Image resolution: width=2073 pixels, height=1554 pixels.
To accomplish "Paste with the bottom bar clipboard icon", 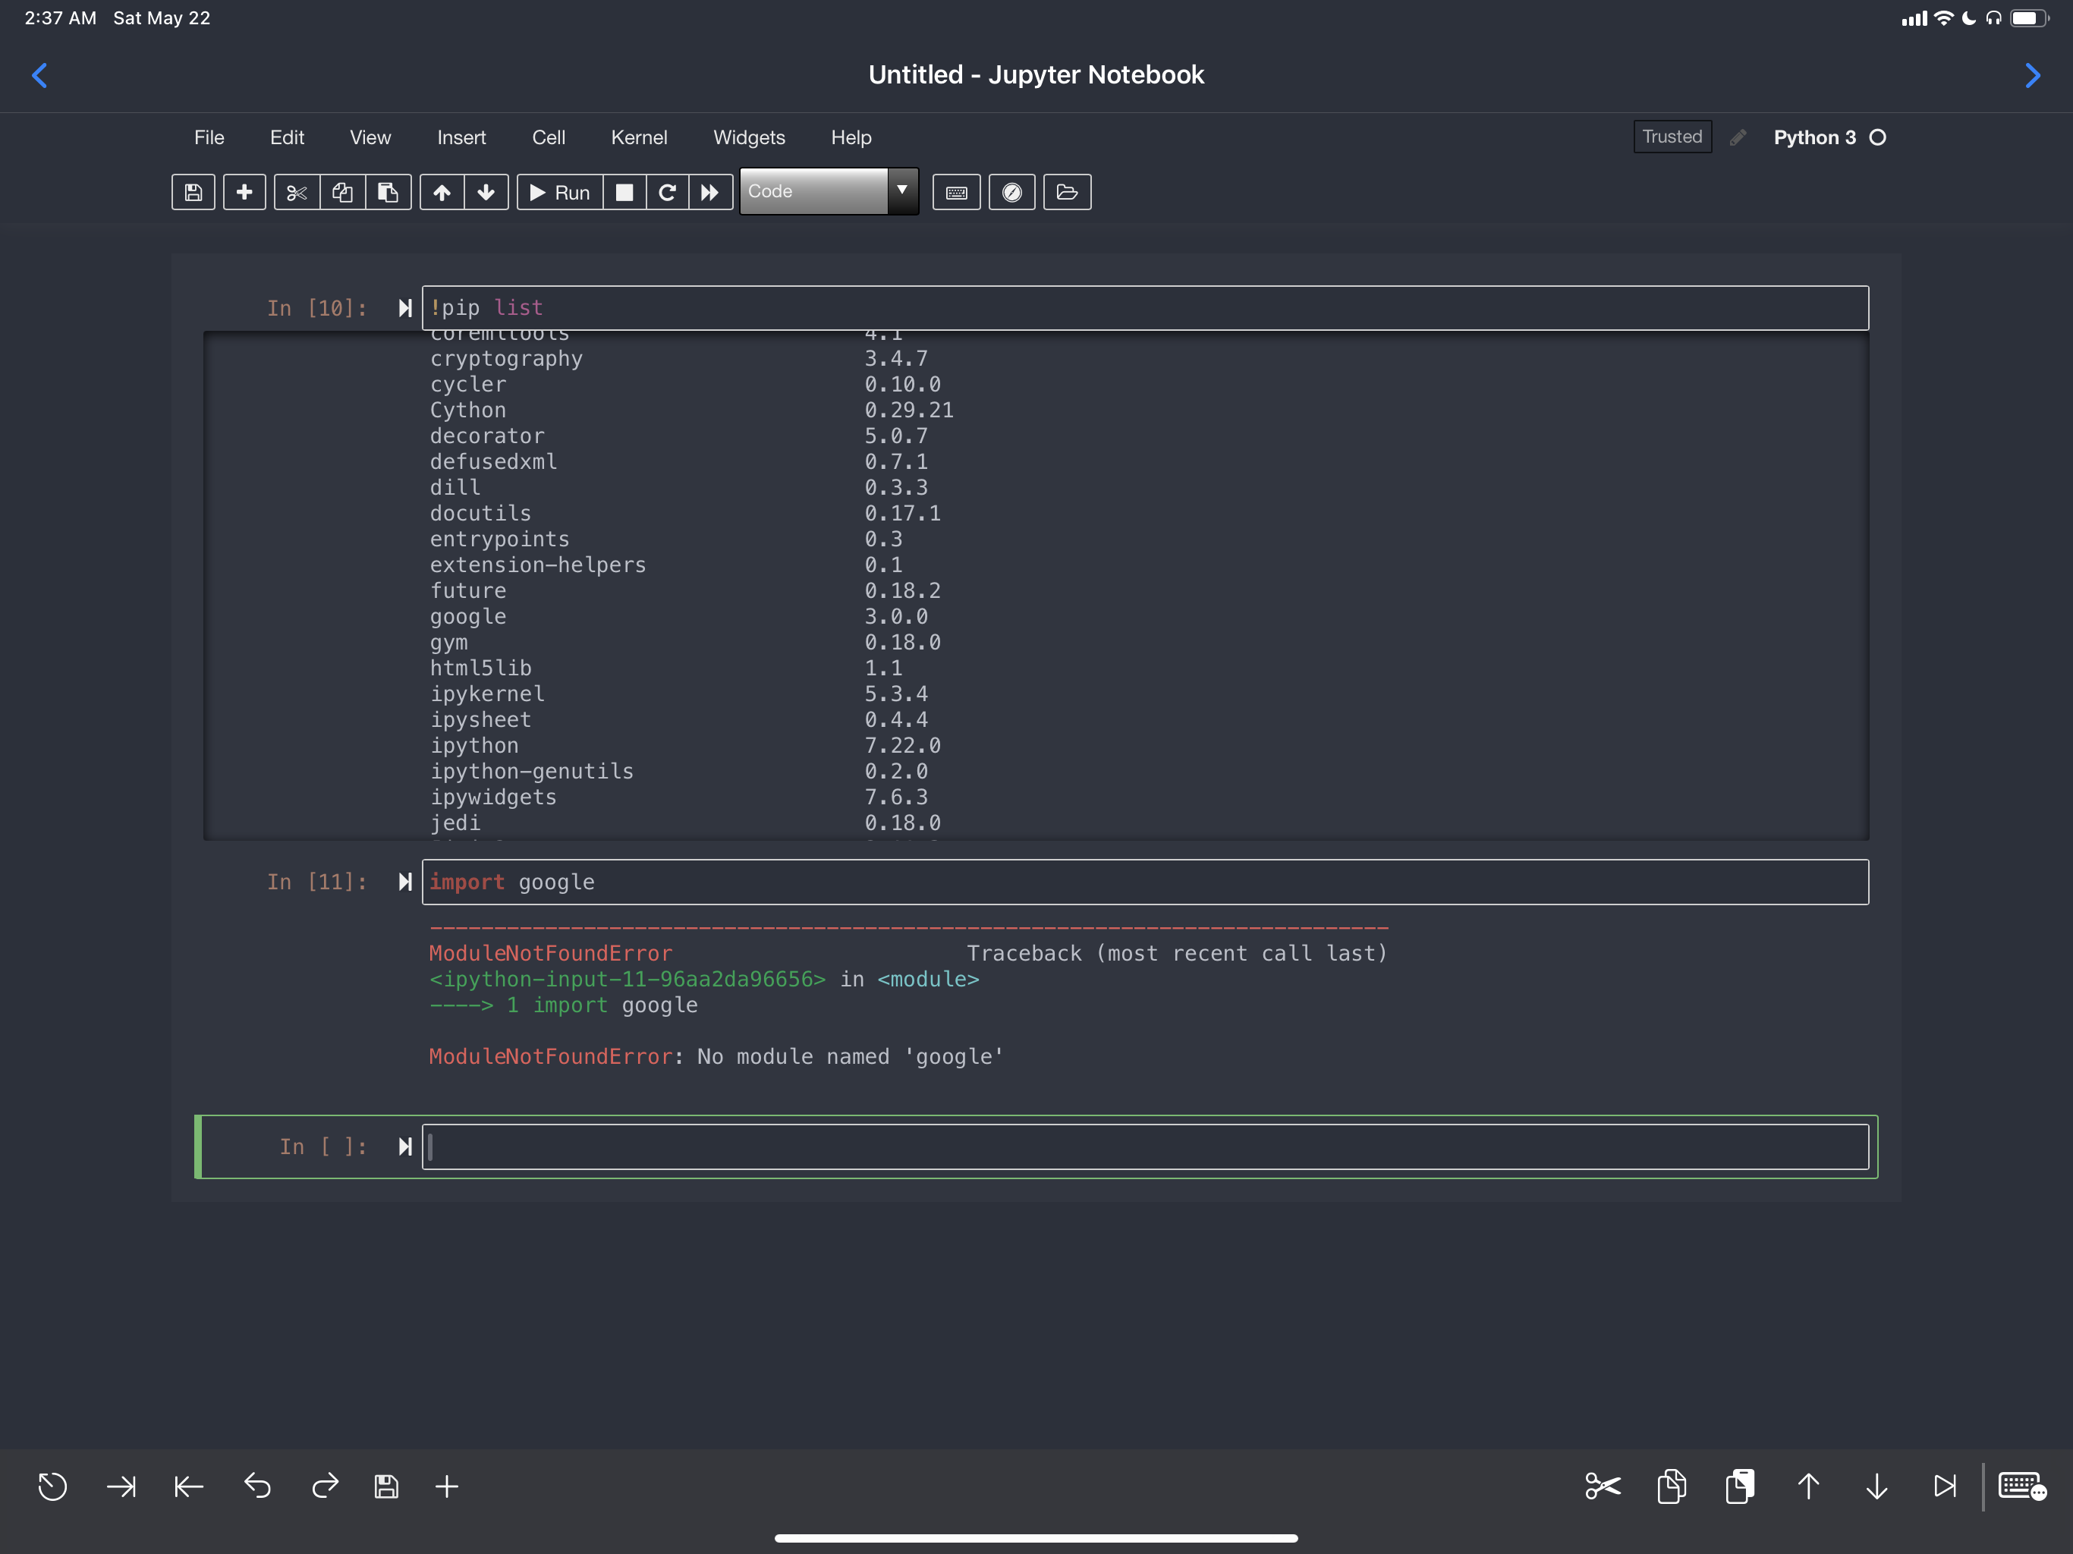I will (1741, 1486).
